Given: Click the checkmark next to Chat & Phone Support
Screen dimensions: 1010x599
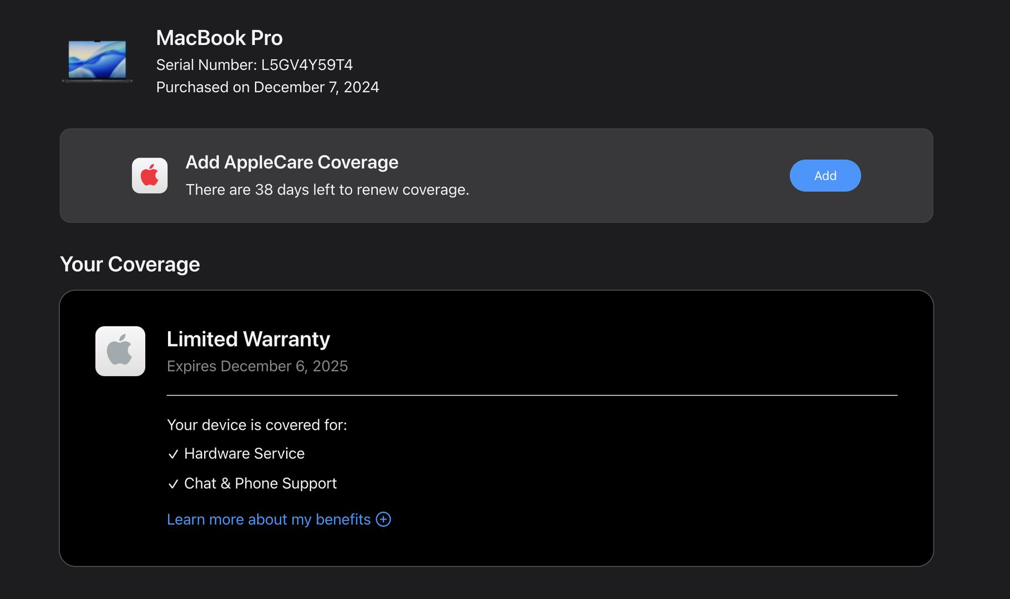Looking at the screenshot, I should (x=173, y=484).
